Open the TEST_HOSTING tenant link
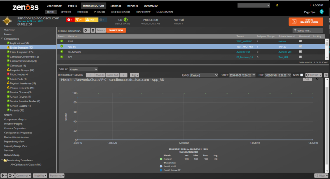This screenshot has height=179, width=330. [244, 41]
